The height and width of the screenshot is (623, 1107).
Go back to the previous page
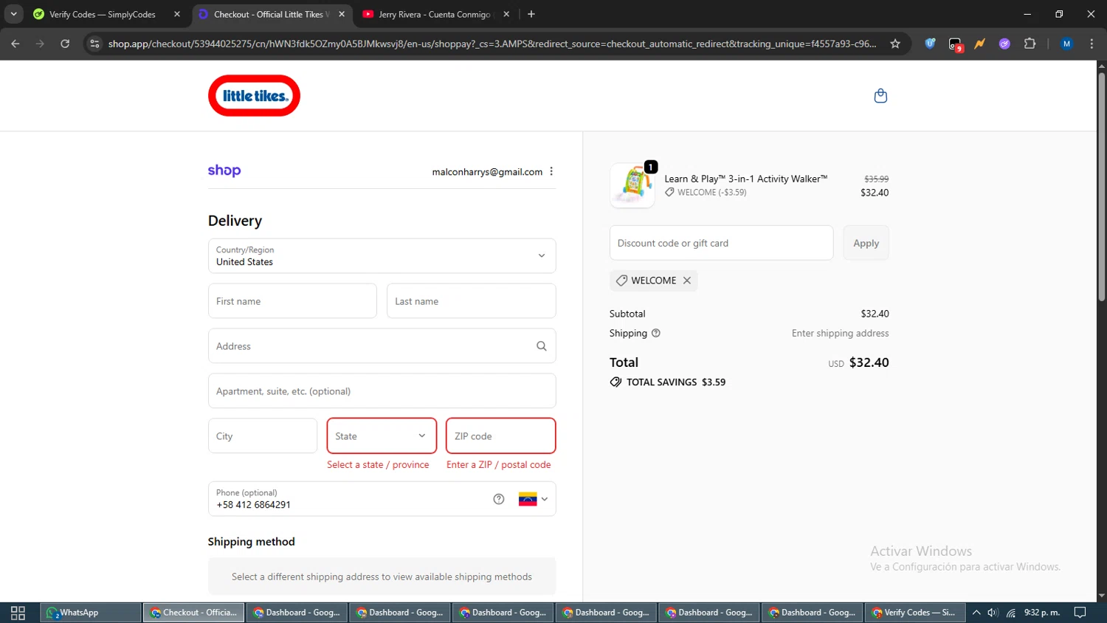click(x=15, y=44)
